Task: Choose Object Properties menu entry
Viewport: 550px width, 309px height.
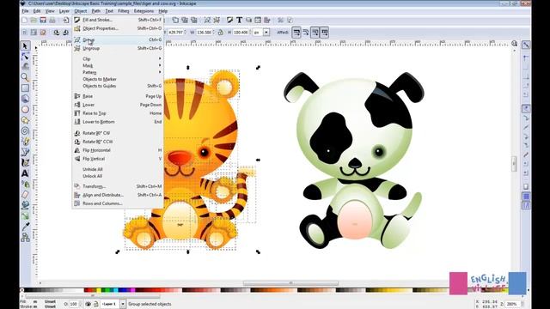Action: click(118, 28)
